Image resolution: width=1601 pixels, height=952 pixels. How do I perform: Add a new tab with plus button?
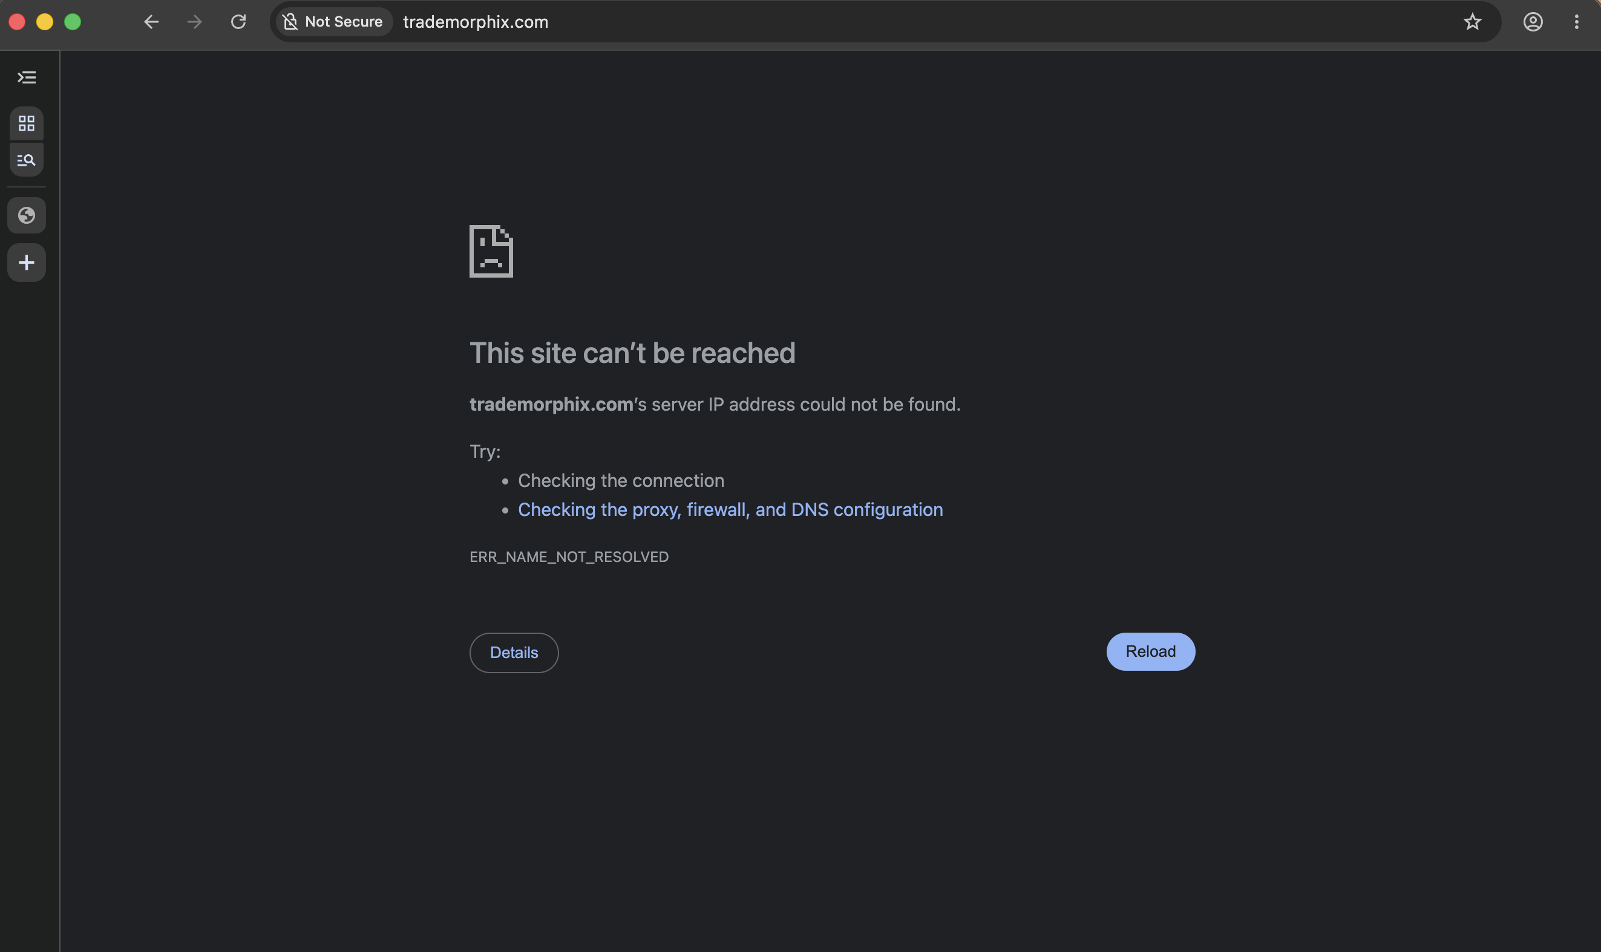pos(26,262)
